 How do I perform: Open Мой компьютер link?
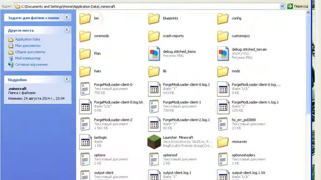(x=28, y=58)
